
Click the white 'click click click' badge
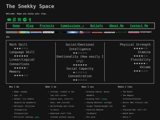[x=48, y=32]
